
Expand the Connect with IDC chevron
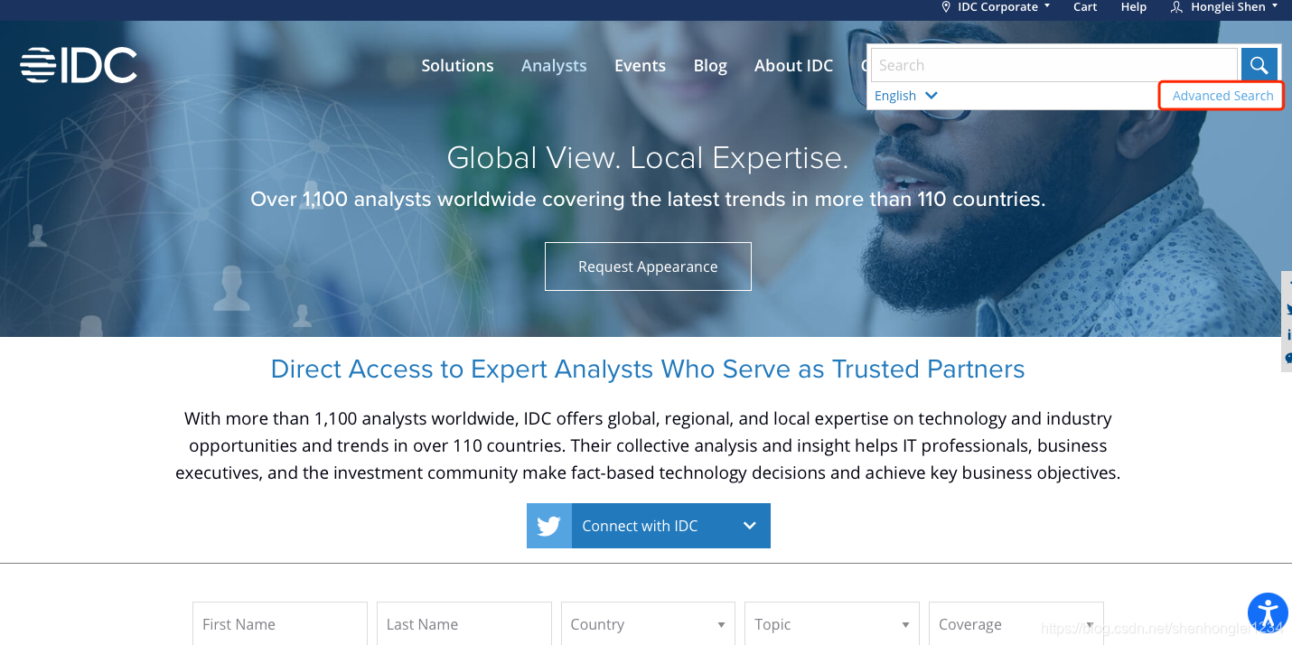[749, 526]
